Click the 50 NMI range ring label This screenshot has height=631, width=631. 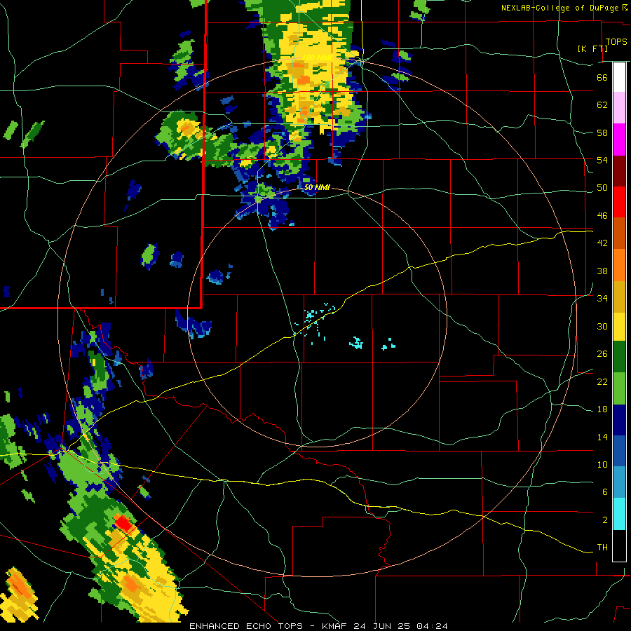(316, 187)
